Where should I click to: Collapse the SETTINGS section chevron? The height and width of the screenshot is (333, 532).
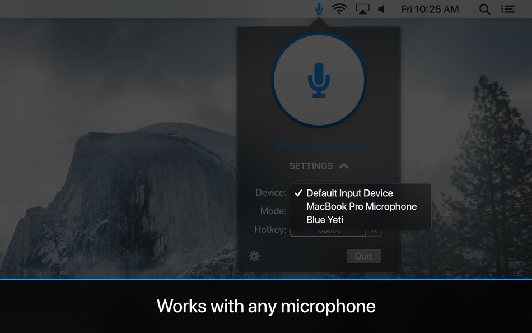click(x=344, y=166)
